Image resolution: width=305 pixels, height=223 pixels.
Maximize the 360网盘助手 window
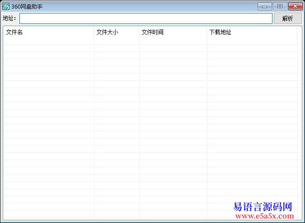pos(280,6)
